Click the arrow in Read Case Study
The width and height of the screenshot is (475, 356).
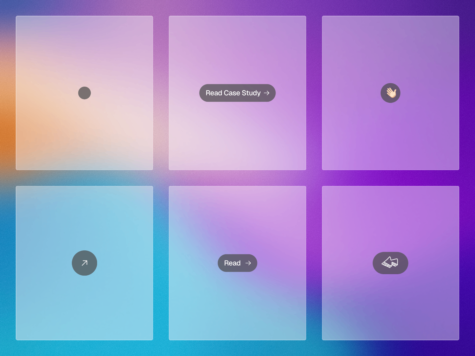(x=267, y=93)
